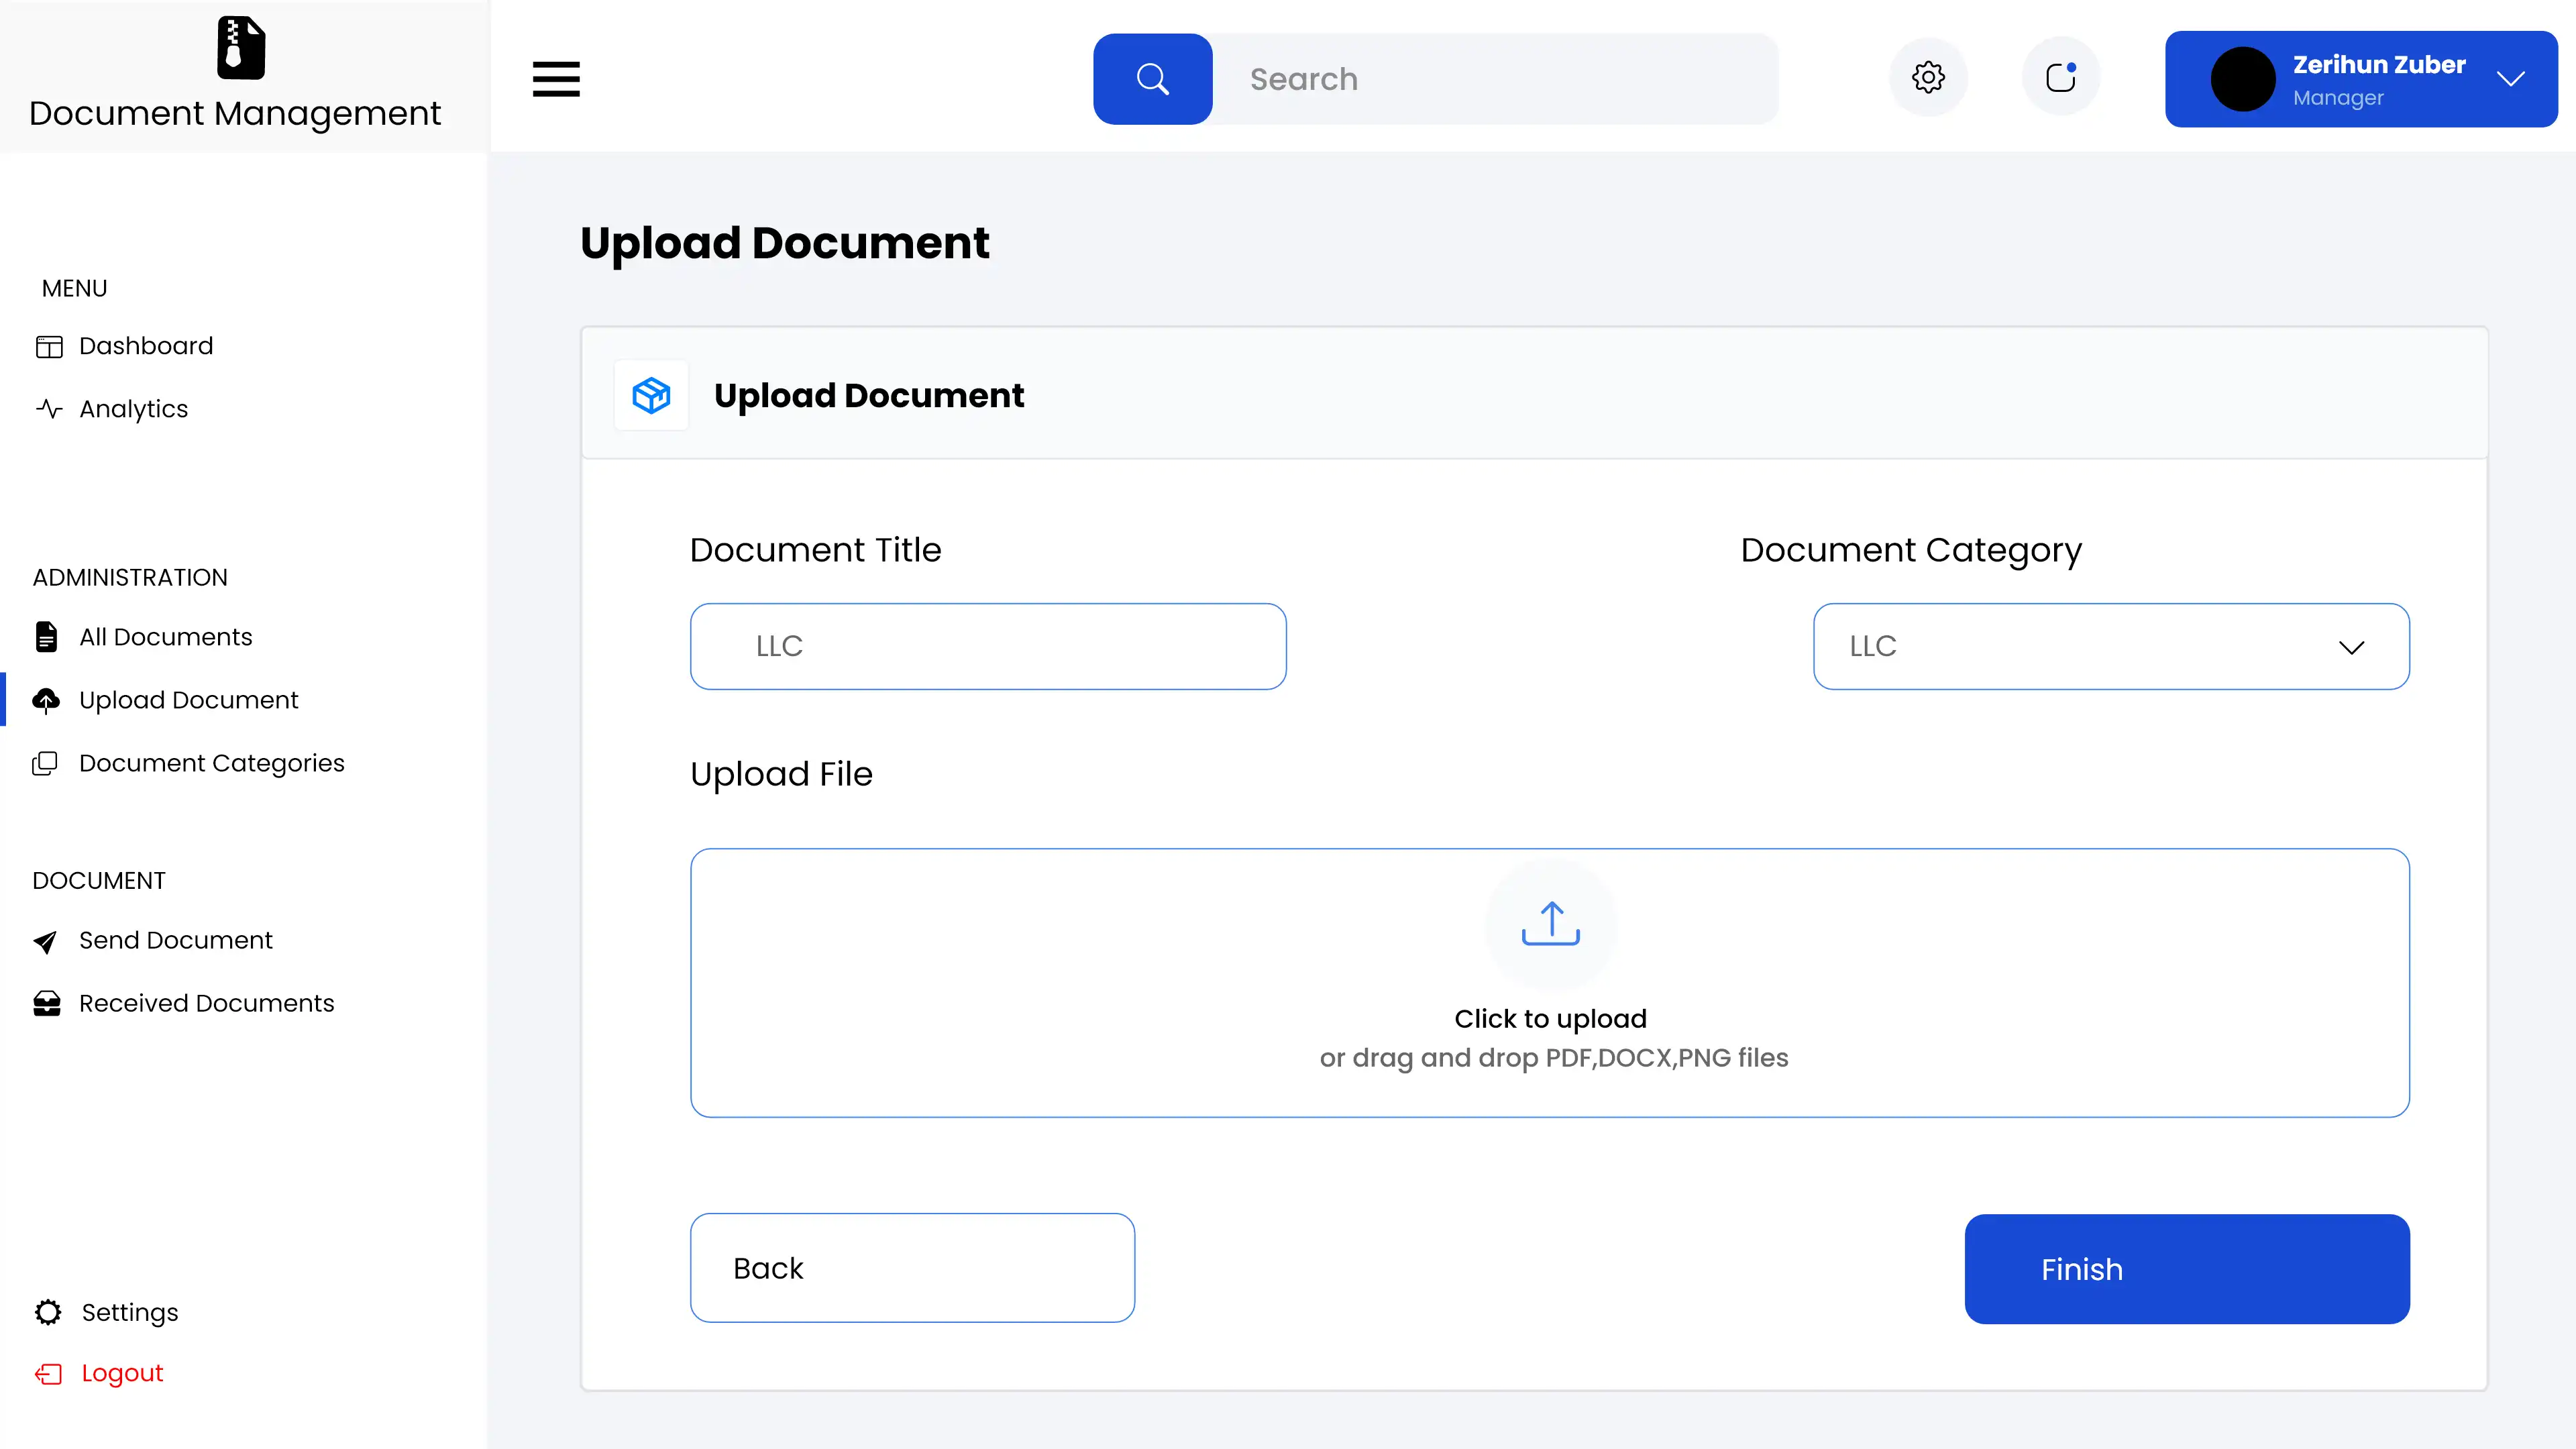
Task: Click the upload arrow icon in drop zone
Action: [1550, 924]
